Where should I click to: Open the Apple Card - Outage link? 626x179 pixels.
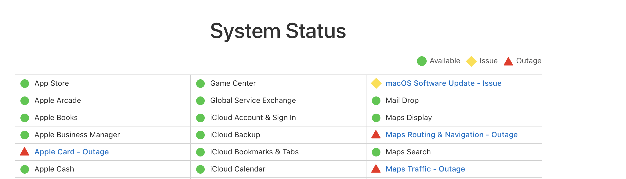point(71,152)
